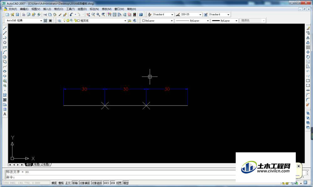This screenshot has height=187, width=313.
Task: Select the Ellipse drawing tool
Action: point(5,71)
